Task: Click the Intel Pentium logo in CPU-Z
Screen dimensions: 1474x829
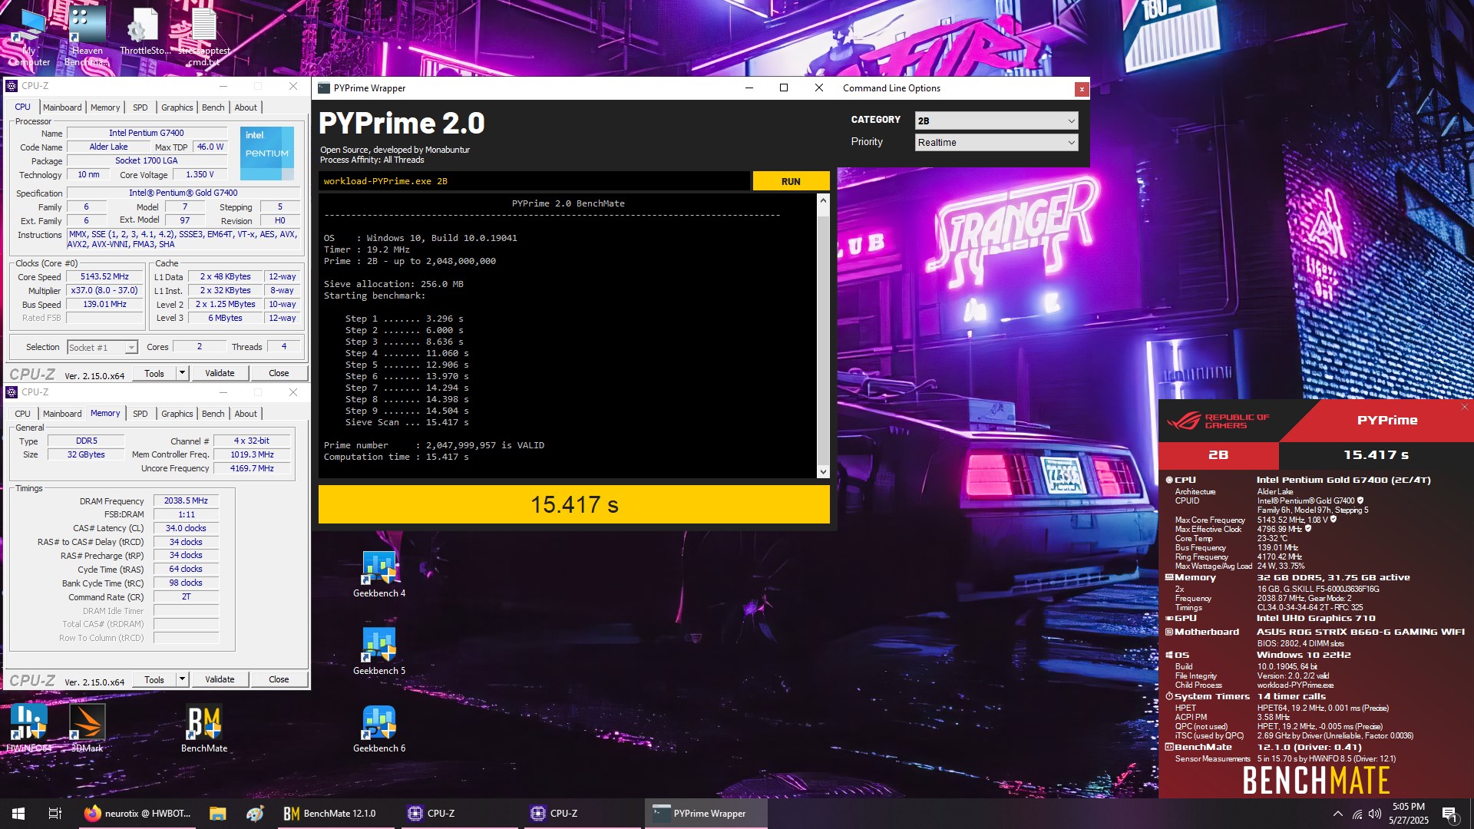Action: [x=266, y=153]
